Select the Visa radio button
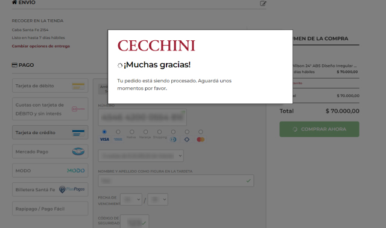386x228 pixels. 104,132
